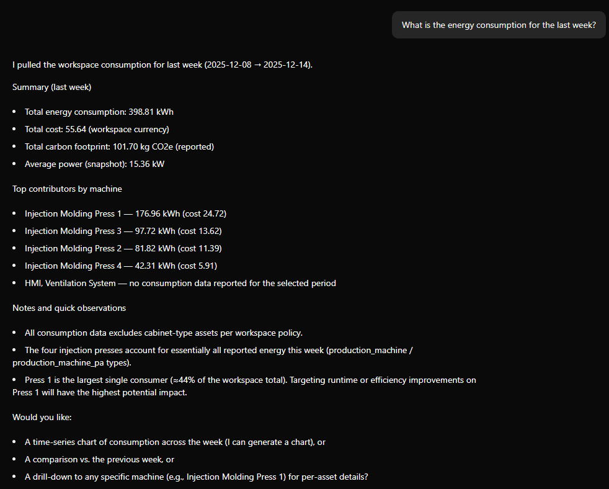Click the note about Press 1 largest consumer

point(250,380)
